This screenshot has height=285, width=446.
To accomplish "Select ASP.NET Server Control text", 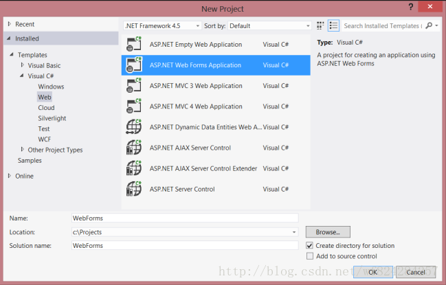I will pyautogui.click(x=182, y=190).
